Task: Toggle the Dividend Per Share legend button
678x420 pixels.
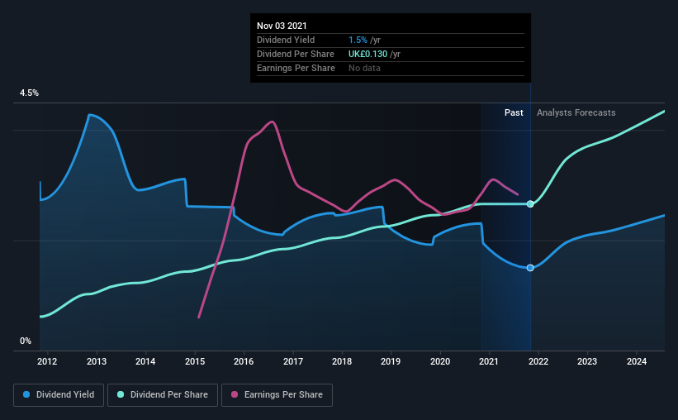Action: (x=163, y=395)
